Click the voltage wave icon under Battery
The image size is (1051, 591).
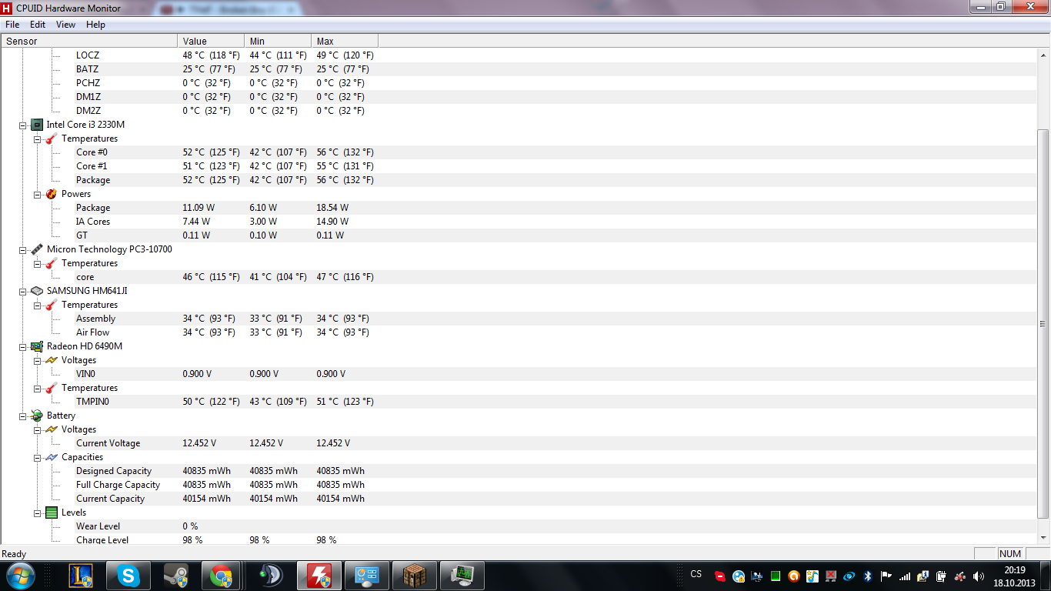52,429
